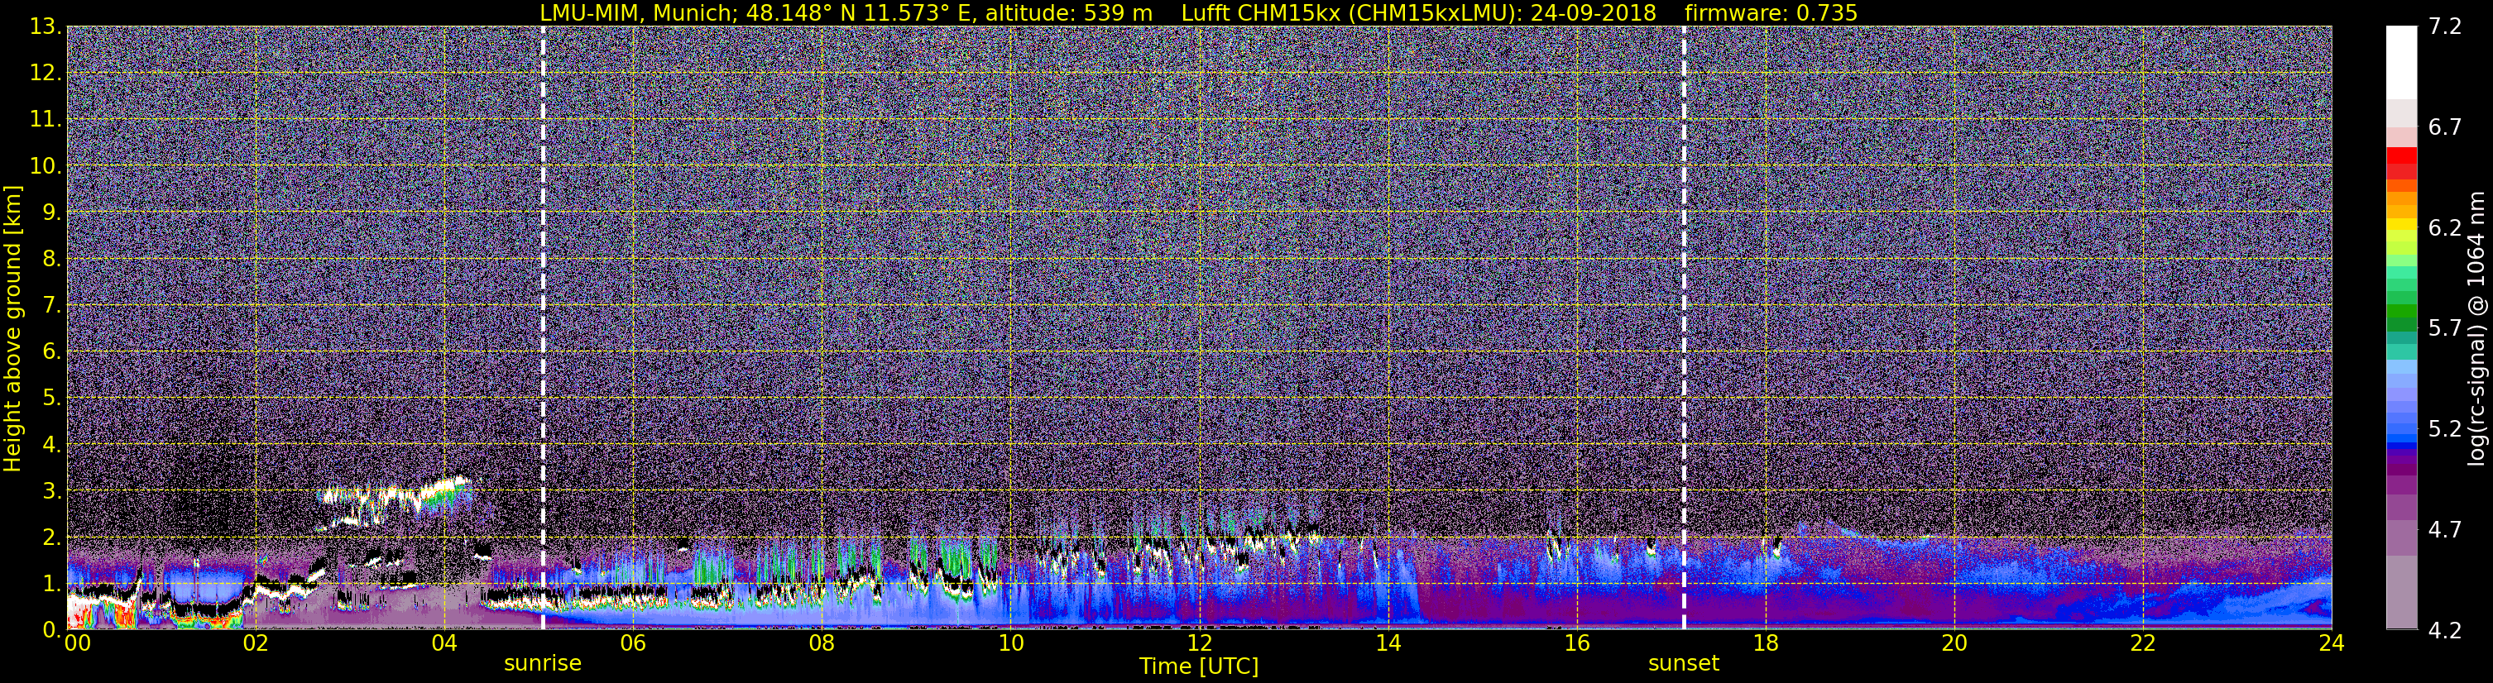
Task: Click the sunrise label below the time axis
Action: click(542, 664)
